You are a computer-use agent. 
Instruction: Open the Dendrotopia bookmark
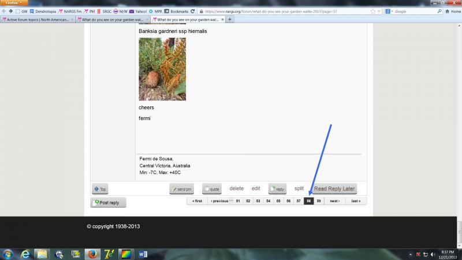[x=44, y=11]
